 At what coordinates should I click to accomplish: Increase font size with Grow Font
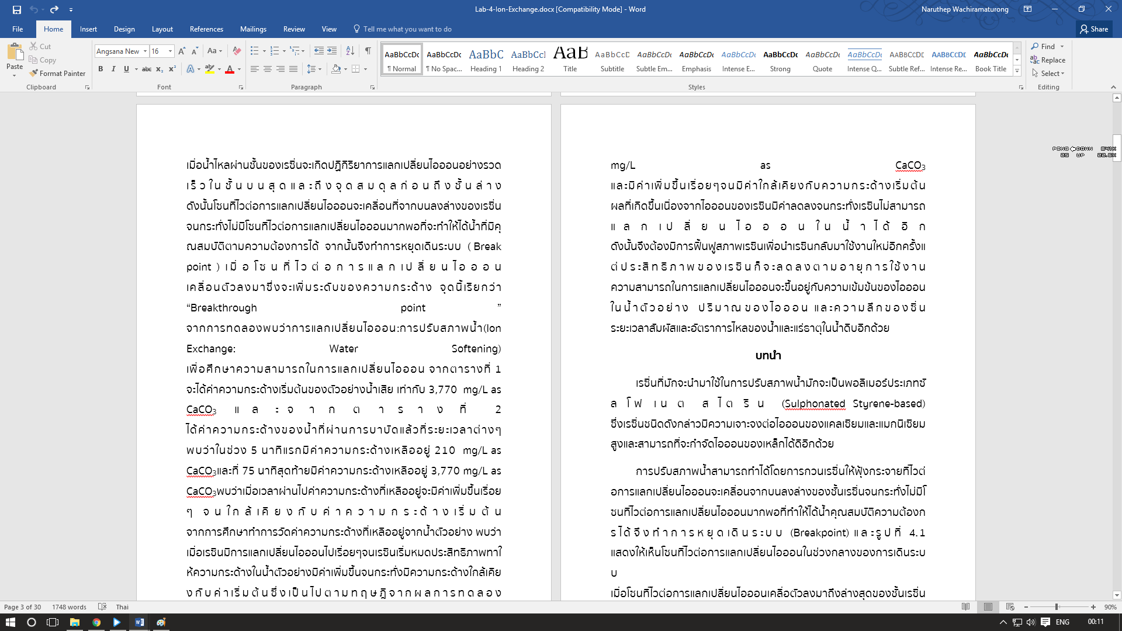pyautogui.click(x=182, y=51)
